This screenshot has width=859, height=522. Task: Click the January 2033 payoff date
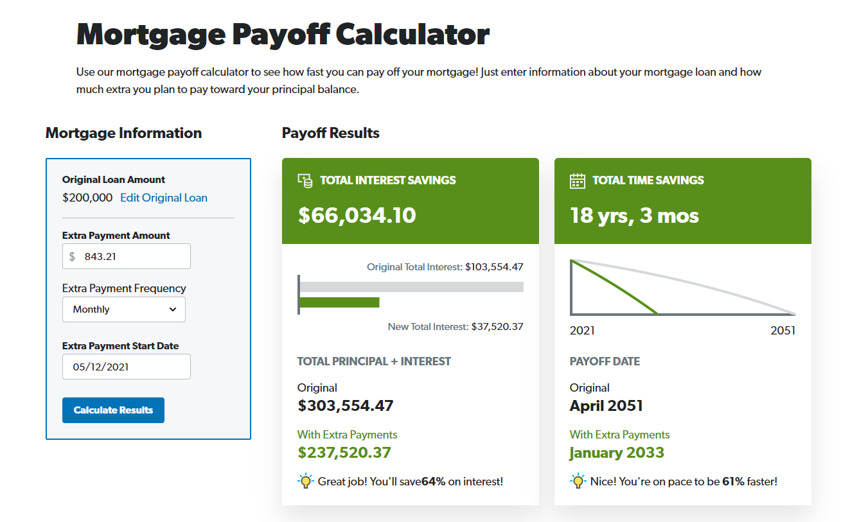pos(617,453)
